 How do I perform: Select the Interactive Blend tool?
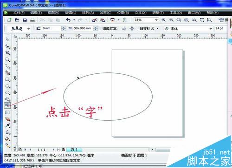(7, 119)
